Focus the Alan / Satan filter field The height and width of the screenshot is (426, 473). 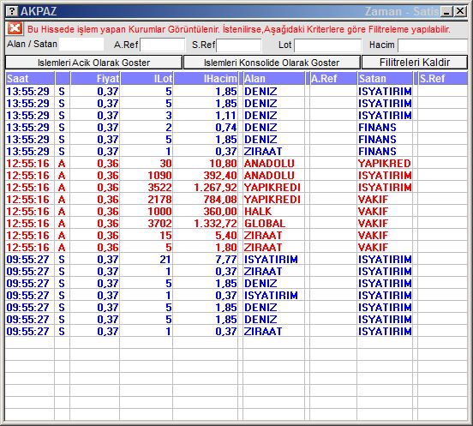click(x=81, y=45)
